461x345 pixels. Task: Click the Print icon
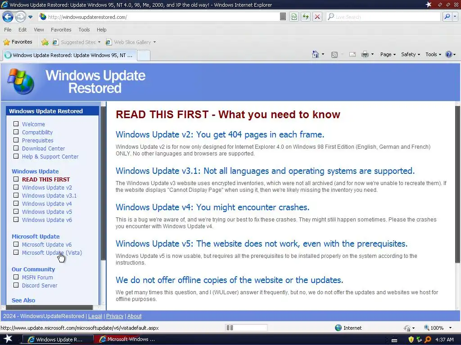click(x=365, y=54)
